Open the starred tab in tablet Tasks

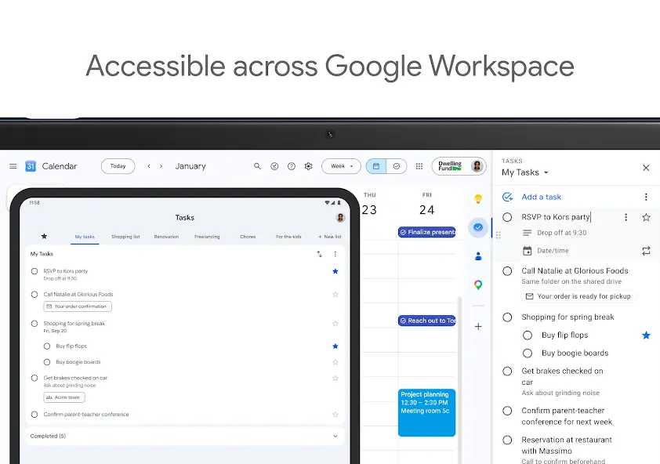(44, 236)
